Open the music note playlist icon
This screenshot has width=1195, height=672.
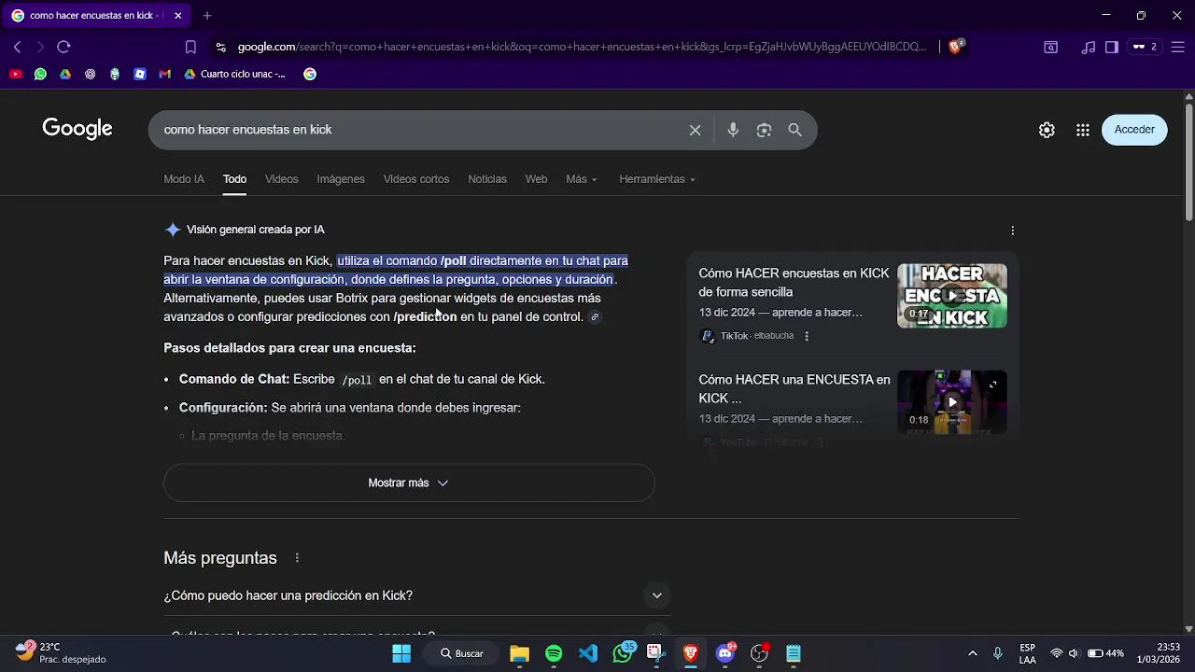coord(1088,47)
